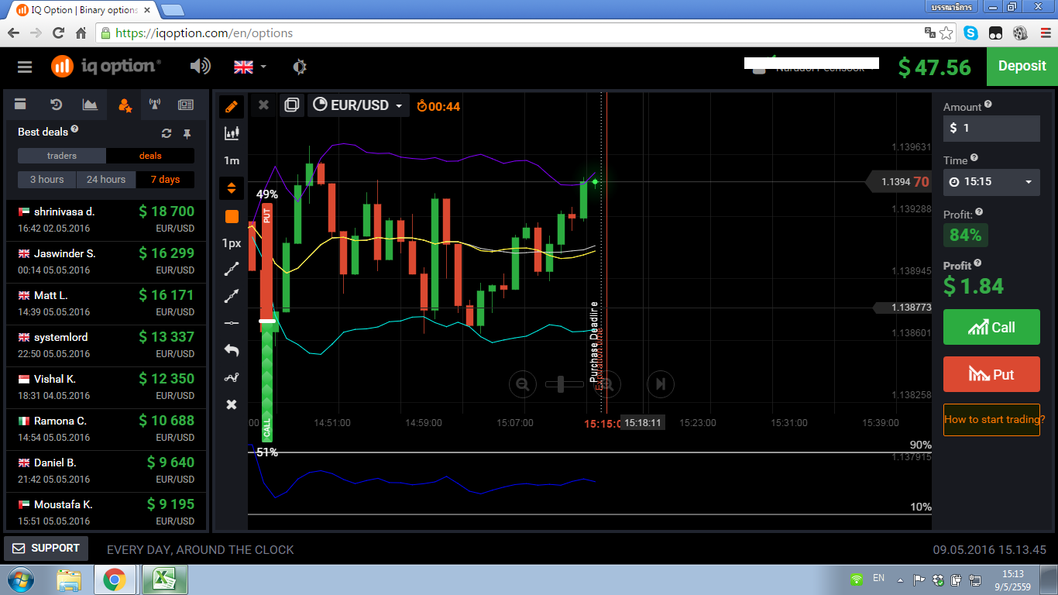Bookmark this page with the star icon
1058x595 pixels.
pos(946,33)
